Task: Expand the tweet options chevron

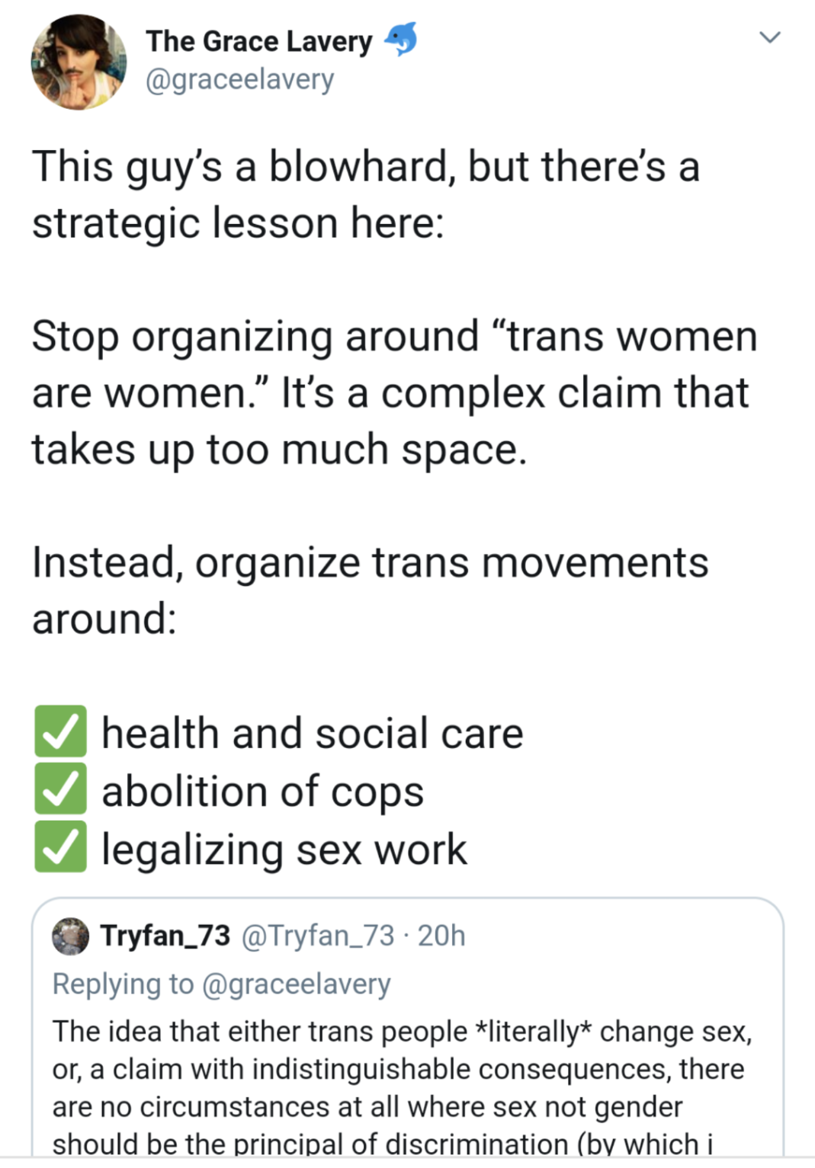Action: click(770, 37)
